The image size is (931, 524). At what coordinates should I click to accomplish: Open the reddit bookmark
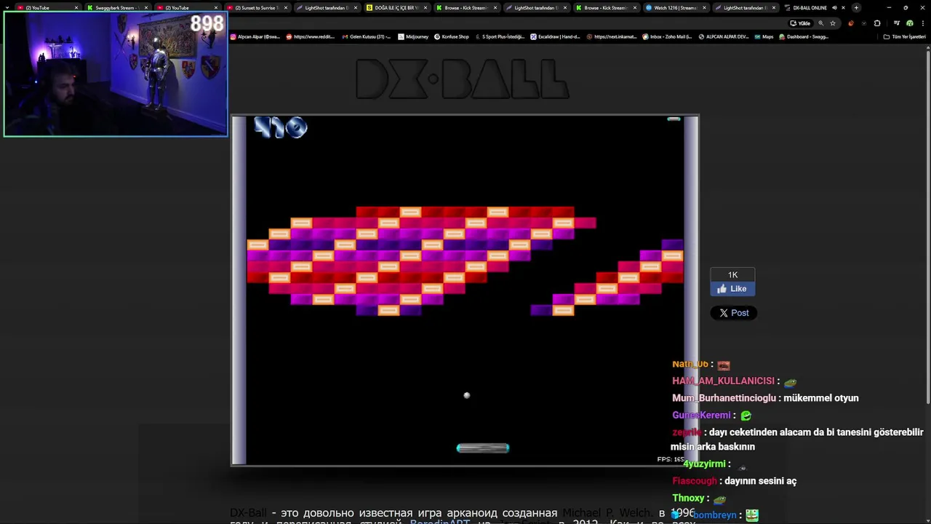311,36
